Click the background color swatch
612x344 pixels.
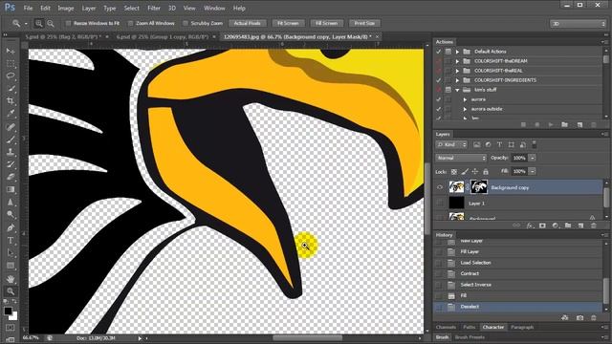[x=13, y=316]
